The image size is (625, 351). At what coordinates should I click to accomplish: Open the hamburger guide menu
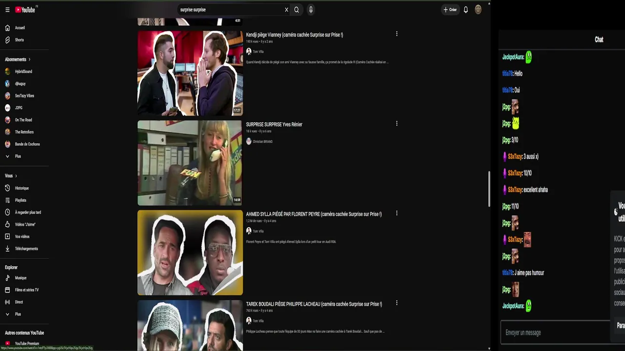coord(7,10)
